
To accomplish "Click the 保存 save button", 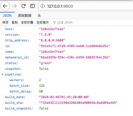I will 5,22.
